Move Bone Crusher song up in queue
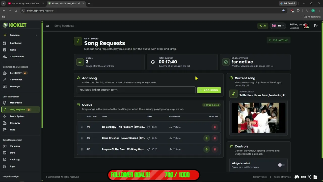The height and width of the screenshot is (182, 323). (x=207, y=138)
